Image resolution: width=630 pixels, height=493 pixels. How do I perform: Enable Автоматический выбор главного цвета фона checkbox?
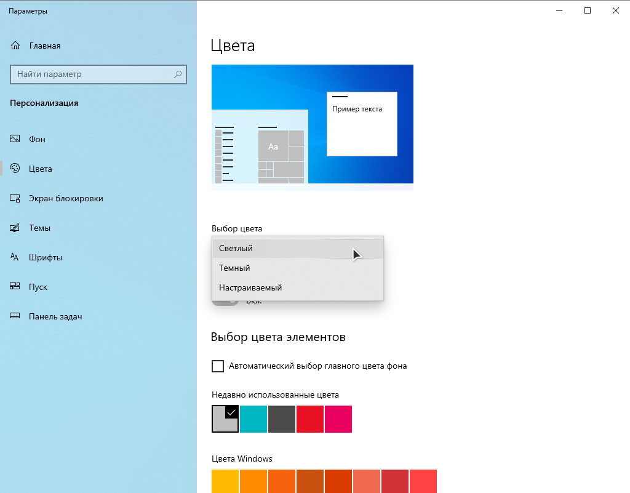pos(218,366)
